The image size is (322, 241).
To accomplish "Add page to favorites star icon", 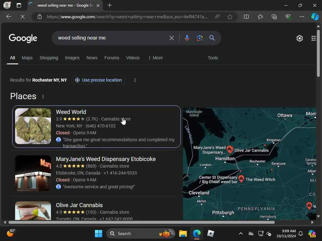I will [230, 17].
